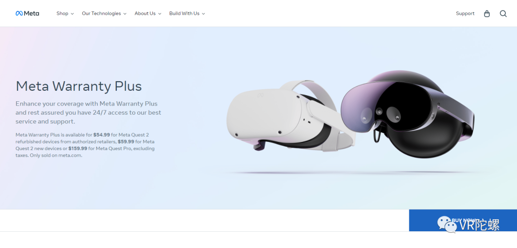This screenshot has height=248, width=517.
Task: Click the Meta Warranty Plus heading
Action: click(x=79, y=86)
